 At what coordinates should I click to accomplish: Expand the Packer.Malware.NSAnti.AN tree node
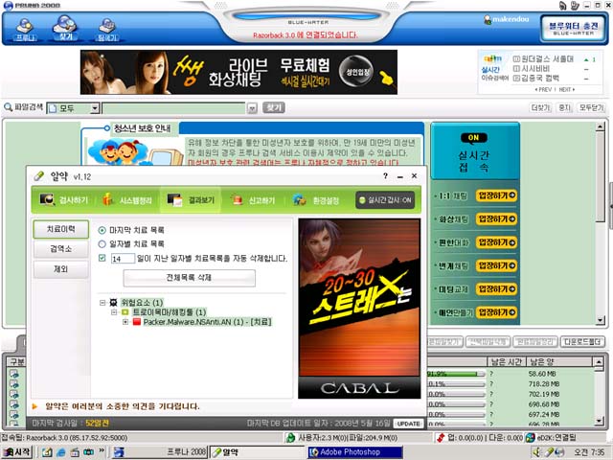[x=125, y=322]
